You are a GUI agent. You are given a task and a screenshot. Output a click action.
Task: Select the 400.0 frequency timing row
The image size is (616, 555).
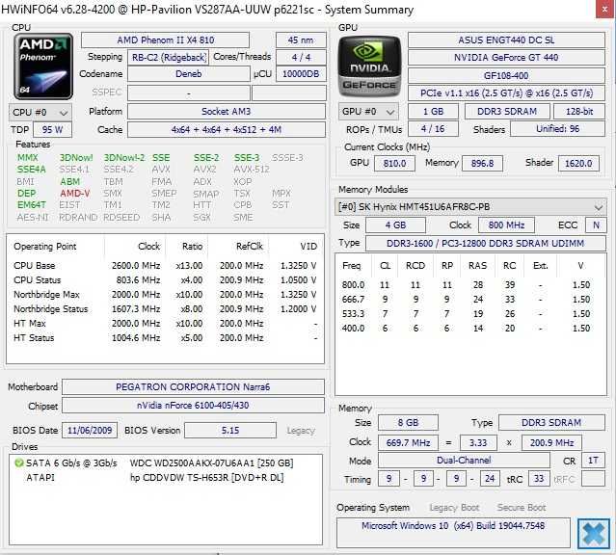pyautogui.click(x=470, y=329)
